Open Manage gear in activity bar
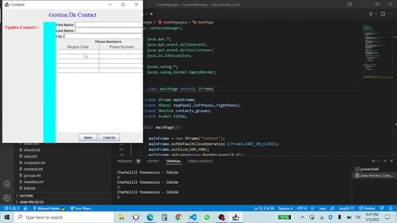The width and height of the screenshot is (397, 223). 7,198
